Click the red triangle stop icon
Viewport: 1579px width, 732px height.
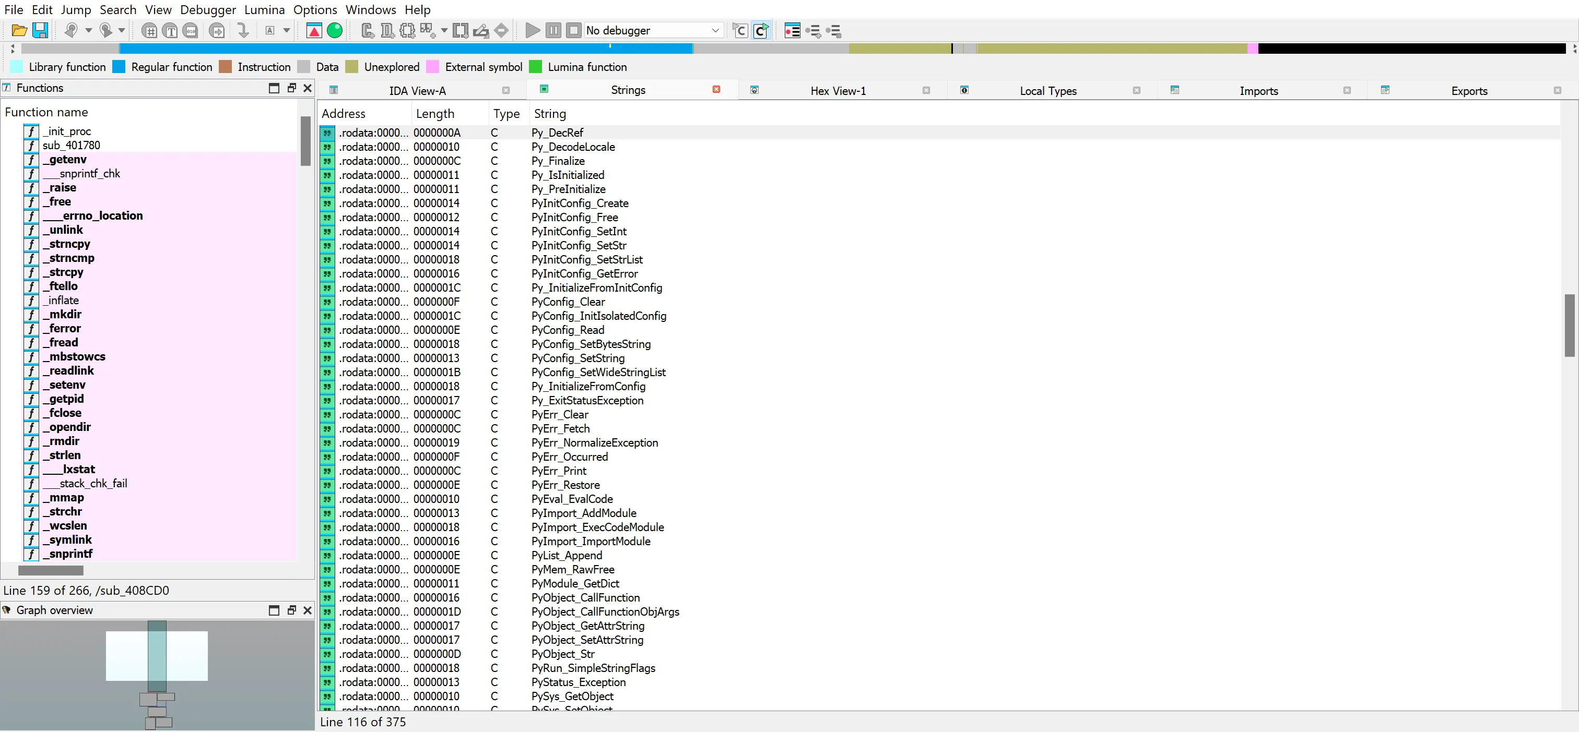pyautogui.click(x=314, y=30)
